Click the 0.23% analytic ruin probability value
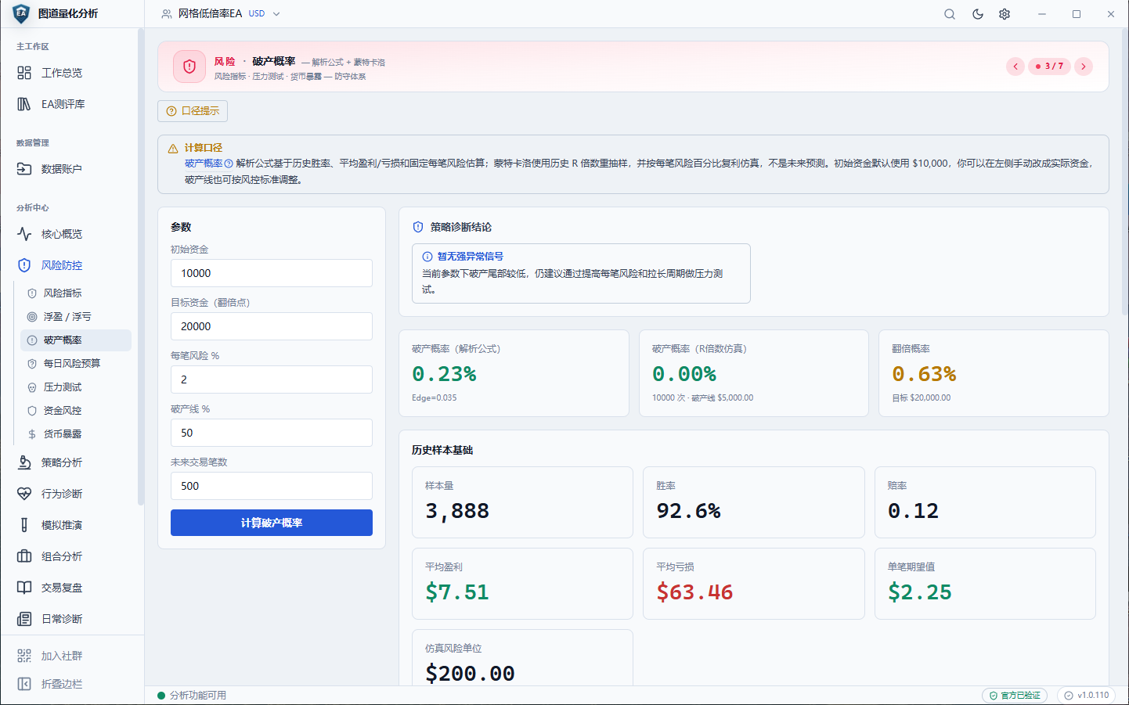 [x=445, y=374]
